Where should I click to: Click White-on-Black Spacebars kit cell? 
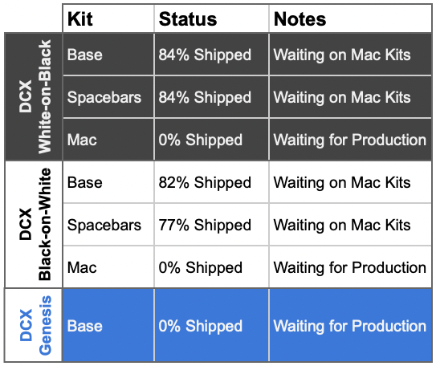click(x=108, y=97)
